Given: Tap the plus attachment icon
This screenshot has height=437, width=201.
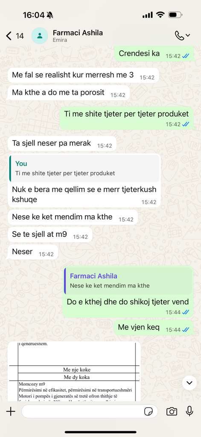Looking at the screenshot, I should pos(11,411).
